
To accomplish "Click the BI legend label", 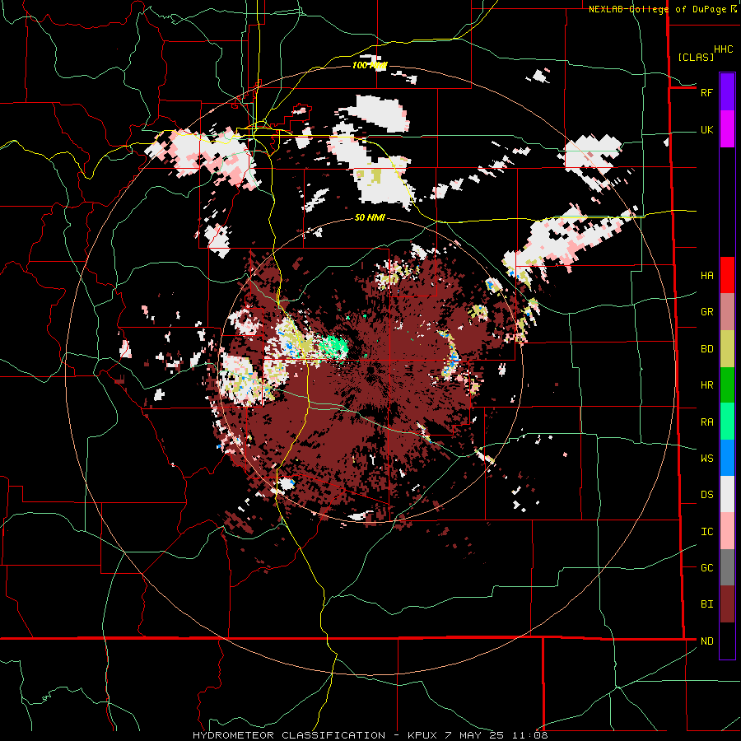I will [706, 604].
